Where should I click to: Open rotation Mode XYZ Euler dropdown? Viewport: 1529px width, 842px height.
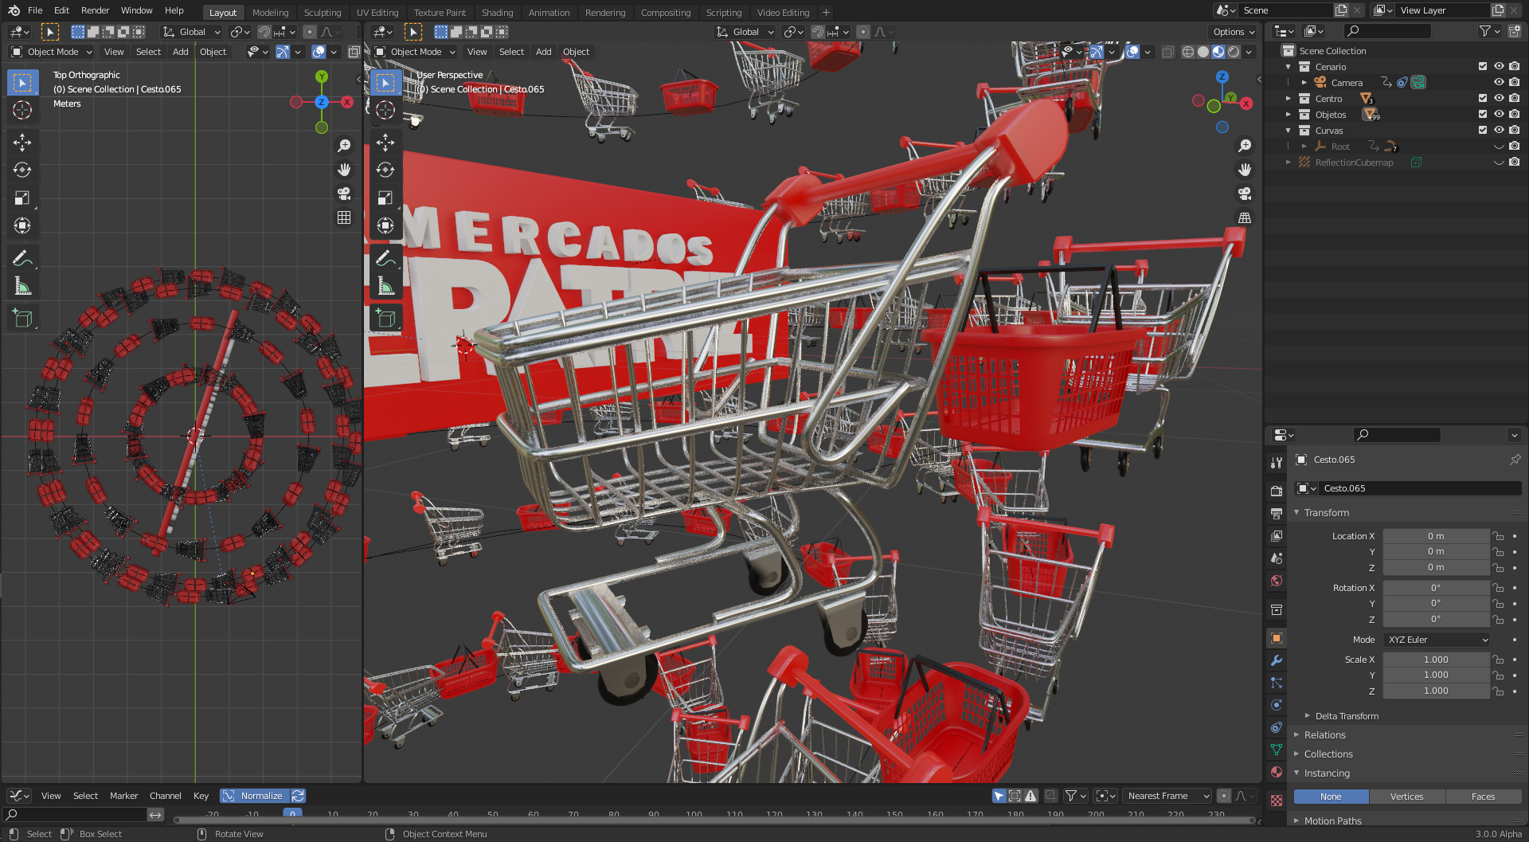[x=1437, y=640]
